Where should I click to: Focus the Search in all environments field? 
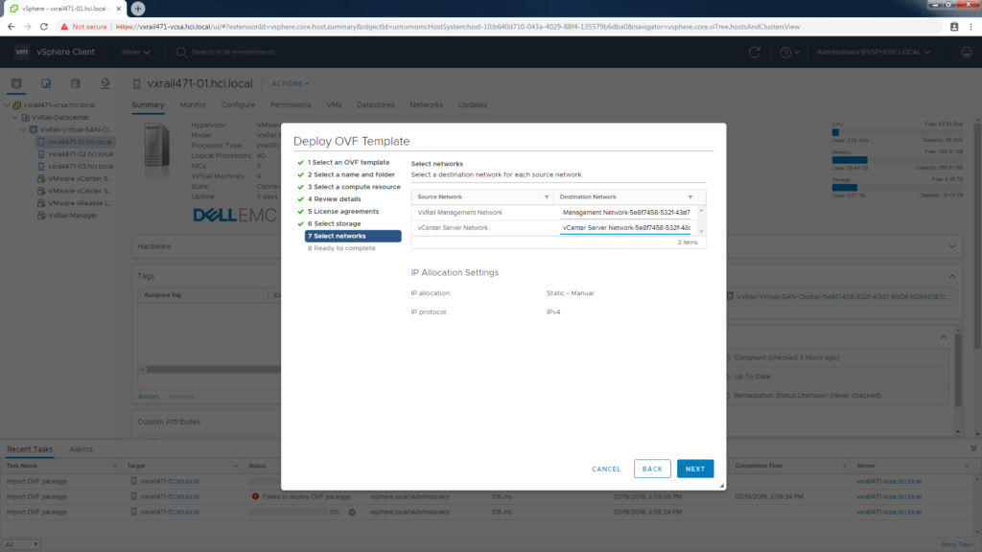(233, 52)
